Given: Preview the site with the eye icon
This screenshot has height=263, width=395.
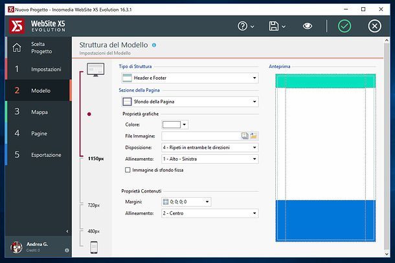Looking at the screenshot, I should pos(308,26).
